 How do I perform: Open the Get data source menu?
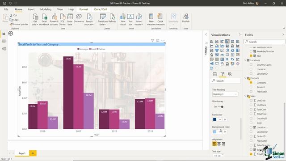click(x=35, y=20)
